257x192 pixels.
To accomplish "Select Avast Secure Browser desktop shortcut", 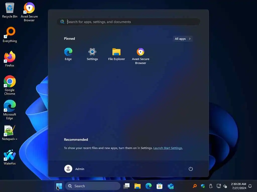I will click(x=29, y=12).
